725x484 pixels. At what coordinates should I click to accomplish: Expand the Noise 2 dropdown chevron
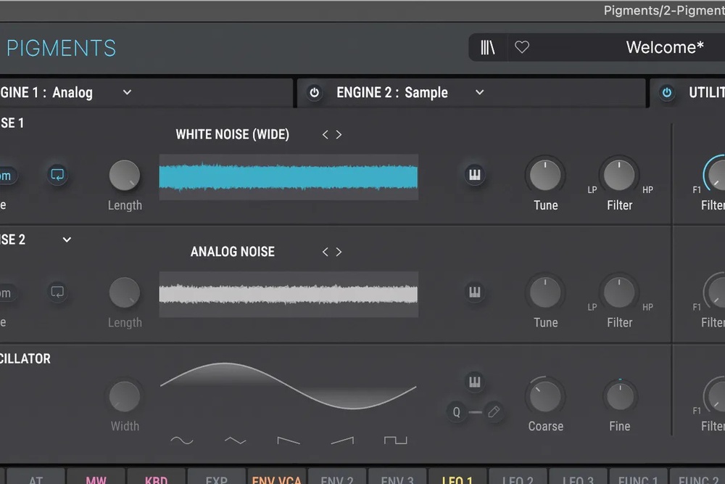[67, 239]
